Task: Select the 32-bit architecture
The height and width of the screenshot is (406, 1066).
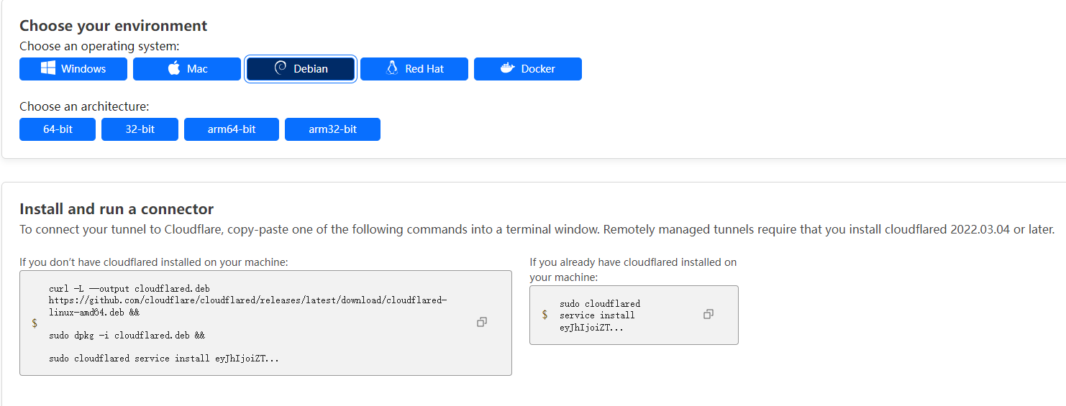Action: pos(140,129)
